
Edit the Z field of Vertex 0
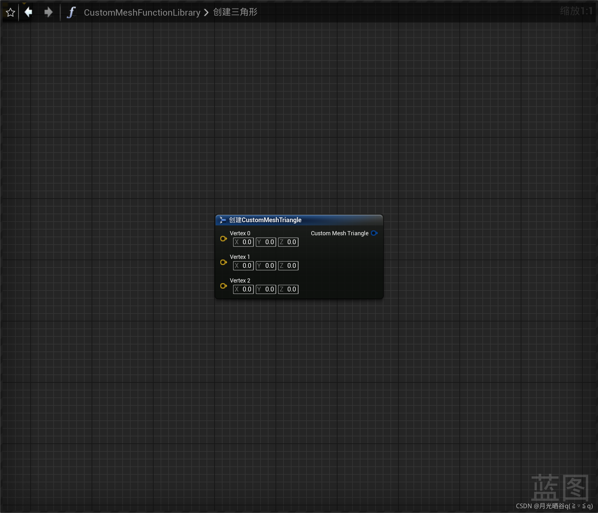[288, 242]
